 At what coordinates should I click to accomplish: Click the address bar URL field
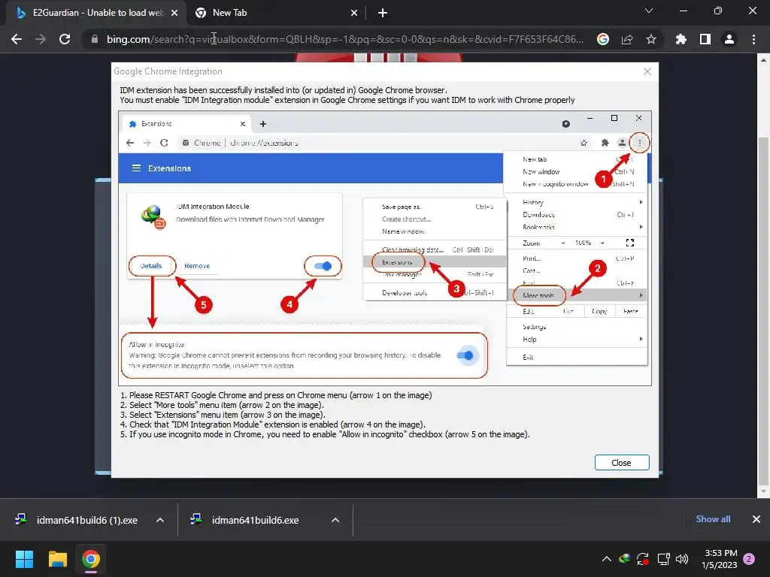[x=344, y=39]
